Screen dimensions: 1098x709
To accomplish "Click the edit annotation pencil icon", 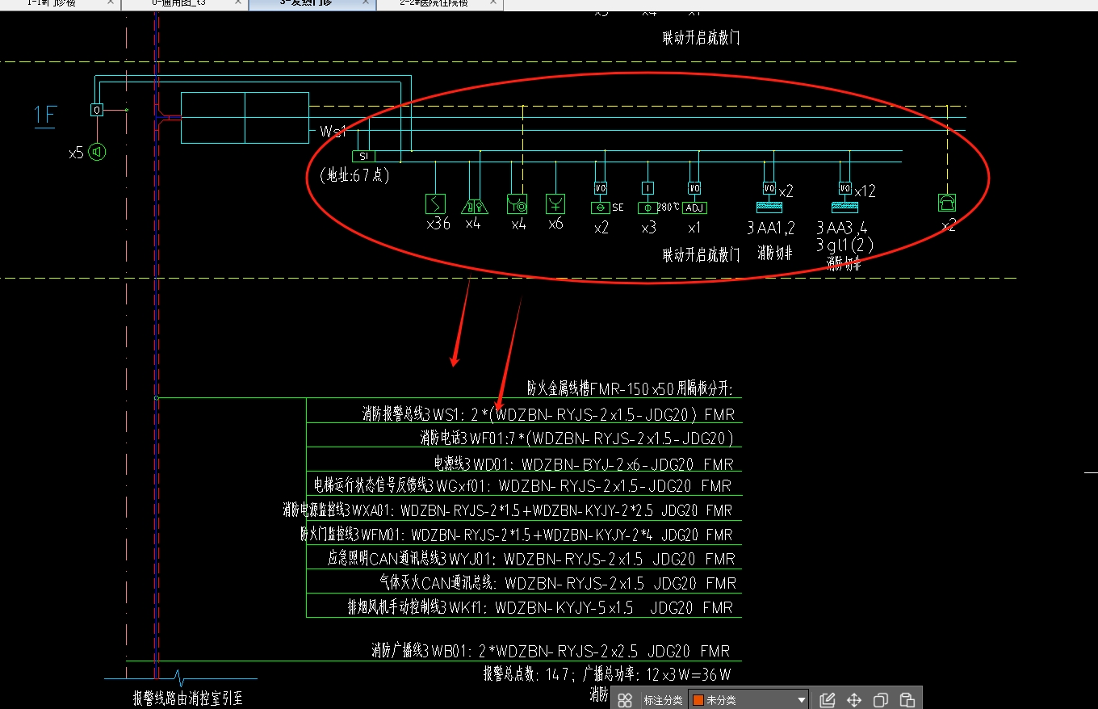I will tap(827, 700).
